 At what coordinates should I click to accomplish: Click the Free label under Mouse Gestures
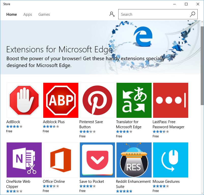(x=156, y=191)
